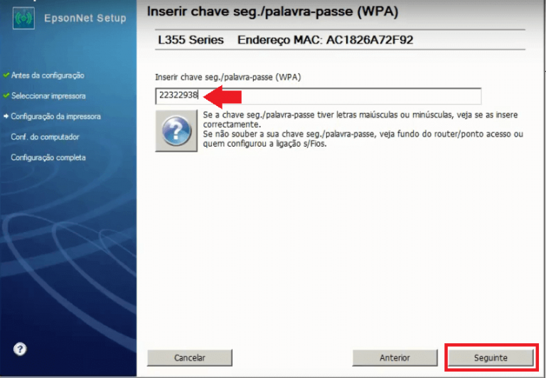The image size is (546, 378).
Task: Click the L355 Series printer label
Action: pyautogui.click(x=191, y=40)
